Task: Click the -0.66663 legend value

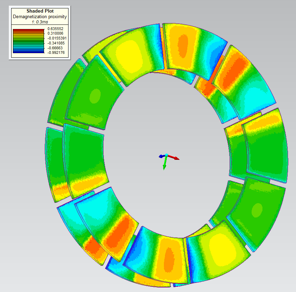Action: click(x=57, y=48)
